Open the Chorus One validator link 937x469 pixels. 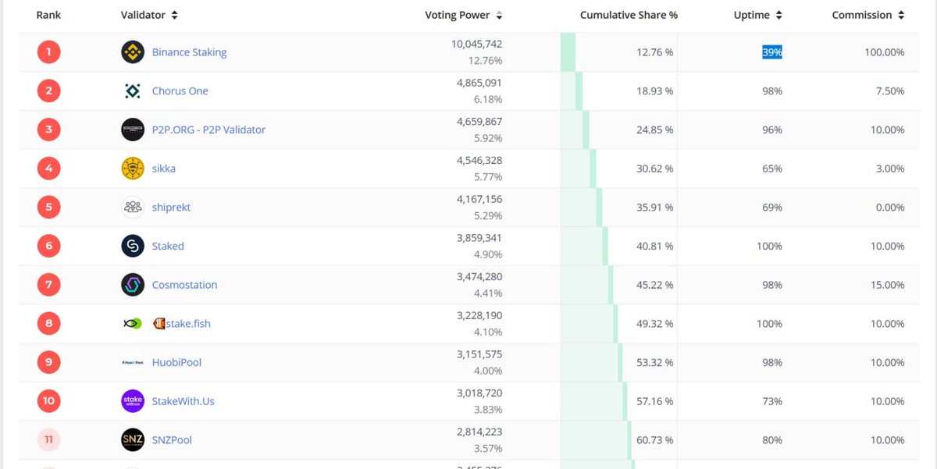coord(180,91)
